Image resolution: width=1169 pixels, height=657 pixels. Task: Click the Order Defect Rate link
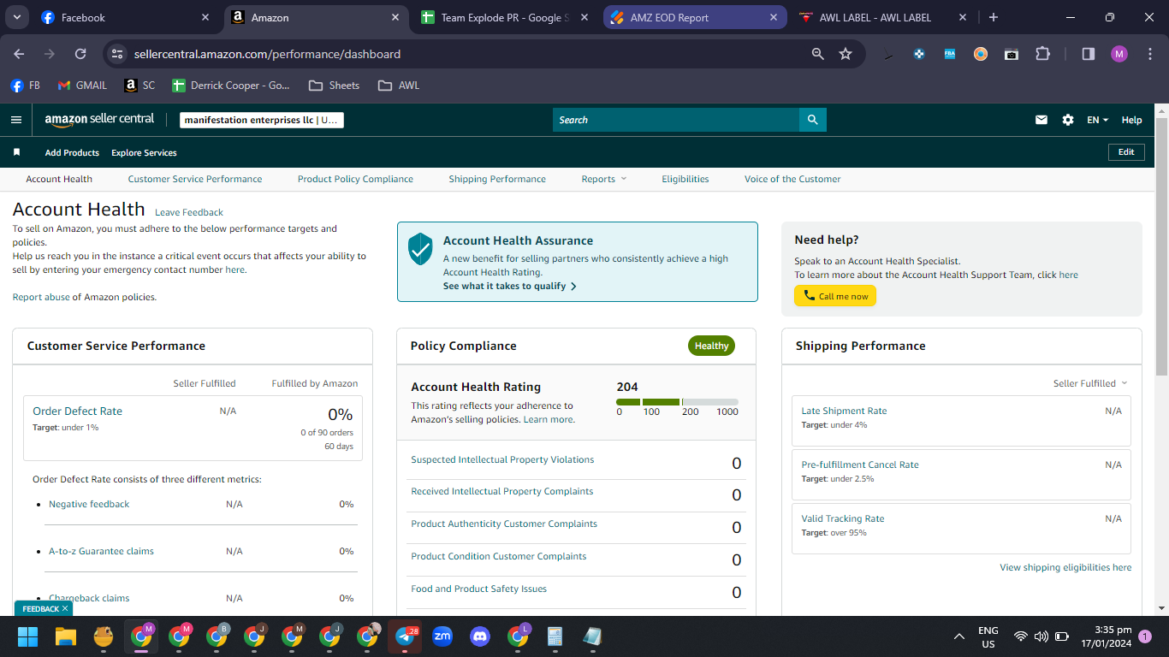[x=77, y=411]
